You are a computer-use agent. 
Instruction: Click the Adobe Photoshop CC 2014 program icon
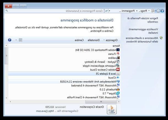(118, 50)
